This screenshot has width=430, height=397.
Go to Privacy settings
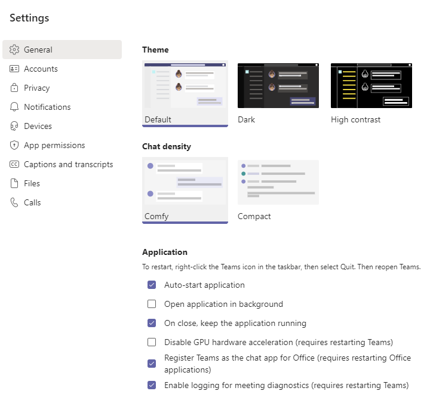tap(62, 88)
